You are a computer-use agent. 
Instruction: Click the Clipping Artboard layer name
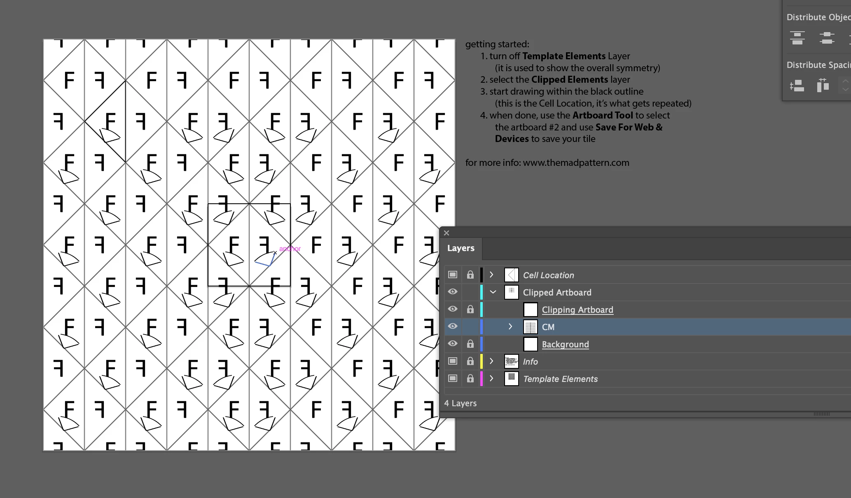point(577,310)
